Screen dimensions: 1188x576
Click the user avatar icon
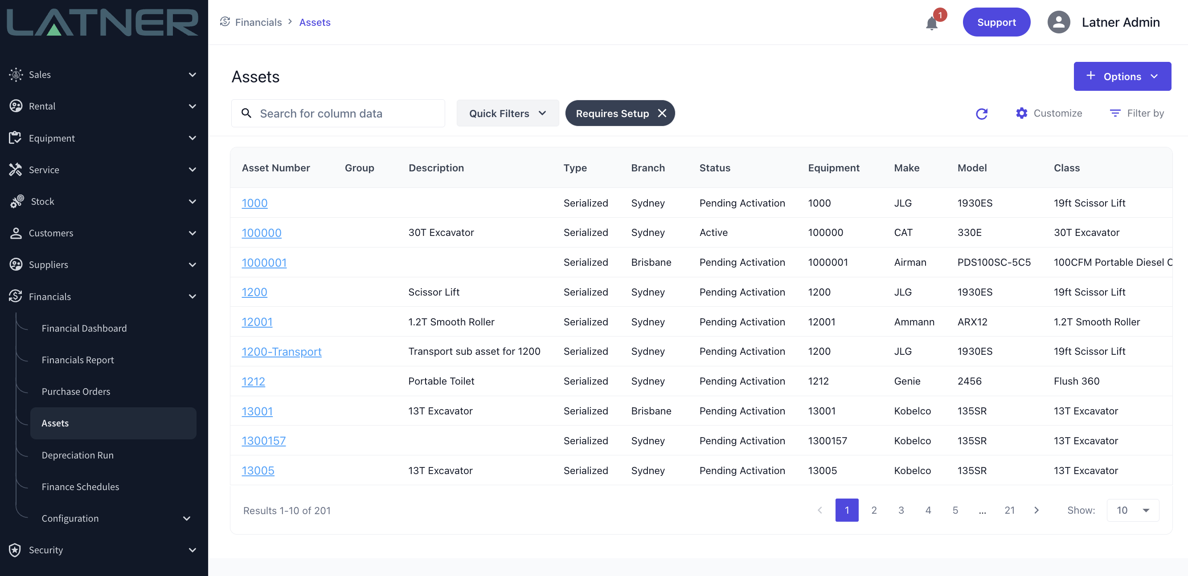tap(1058, 22)
